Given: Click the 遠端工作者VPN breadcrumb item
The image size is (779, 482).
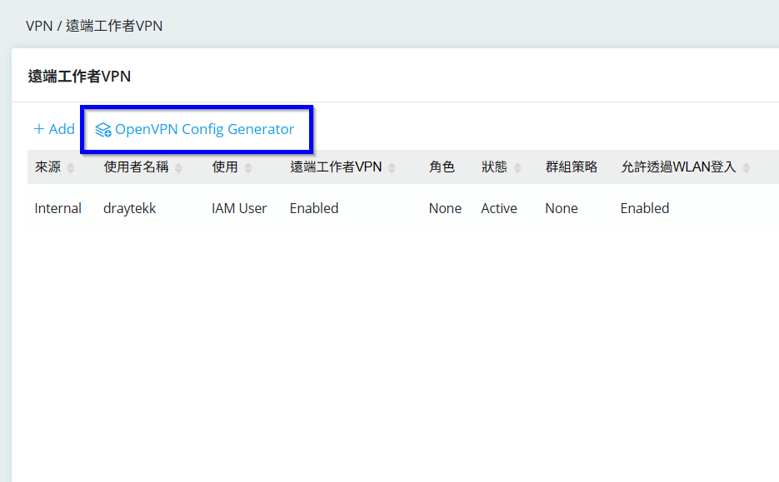Looking at the screenshot, I should [114, 26].
